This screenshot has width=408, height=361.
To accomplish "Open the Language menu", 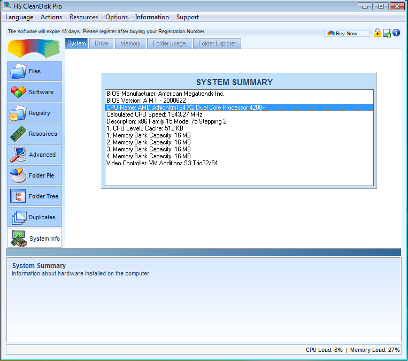I will [x=19, y=17].
